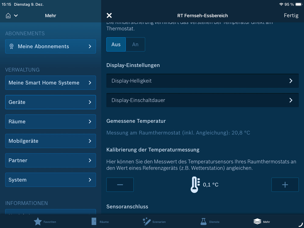Click the Meine Abonnements badge icon
The image size is (304, 228).
point(12,46)
